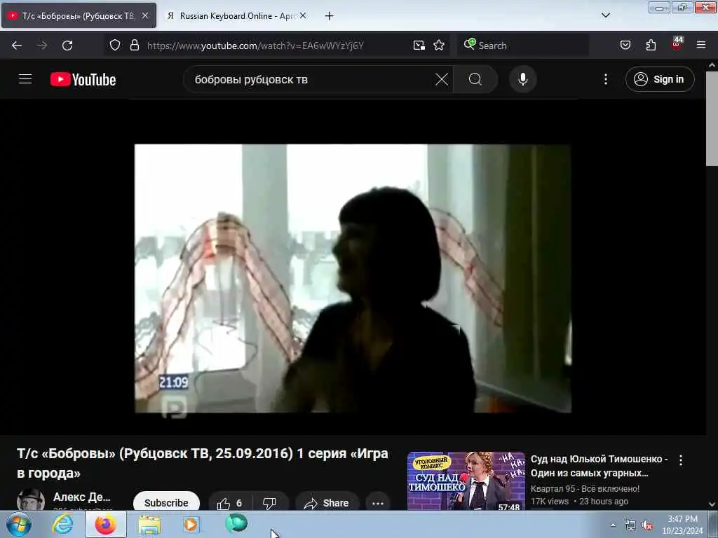The width and height of the screenshot is (718, 538).
Task: Click the video player to pause playback
Action: click(353, 279)
